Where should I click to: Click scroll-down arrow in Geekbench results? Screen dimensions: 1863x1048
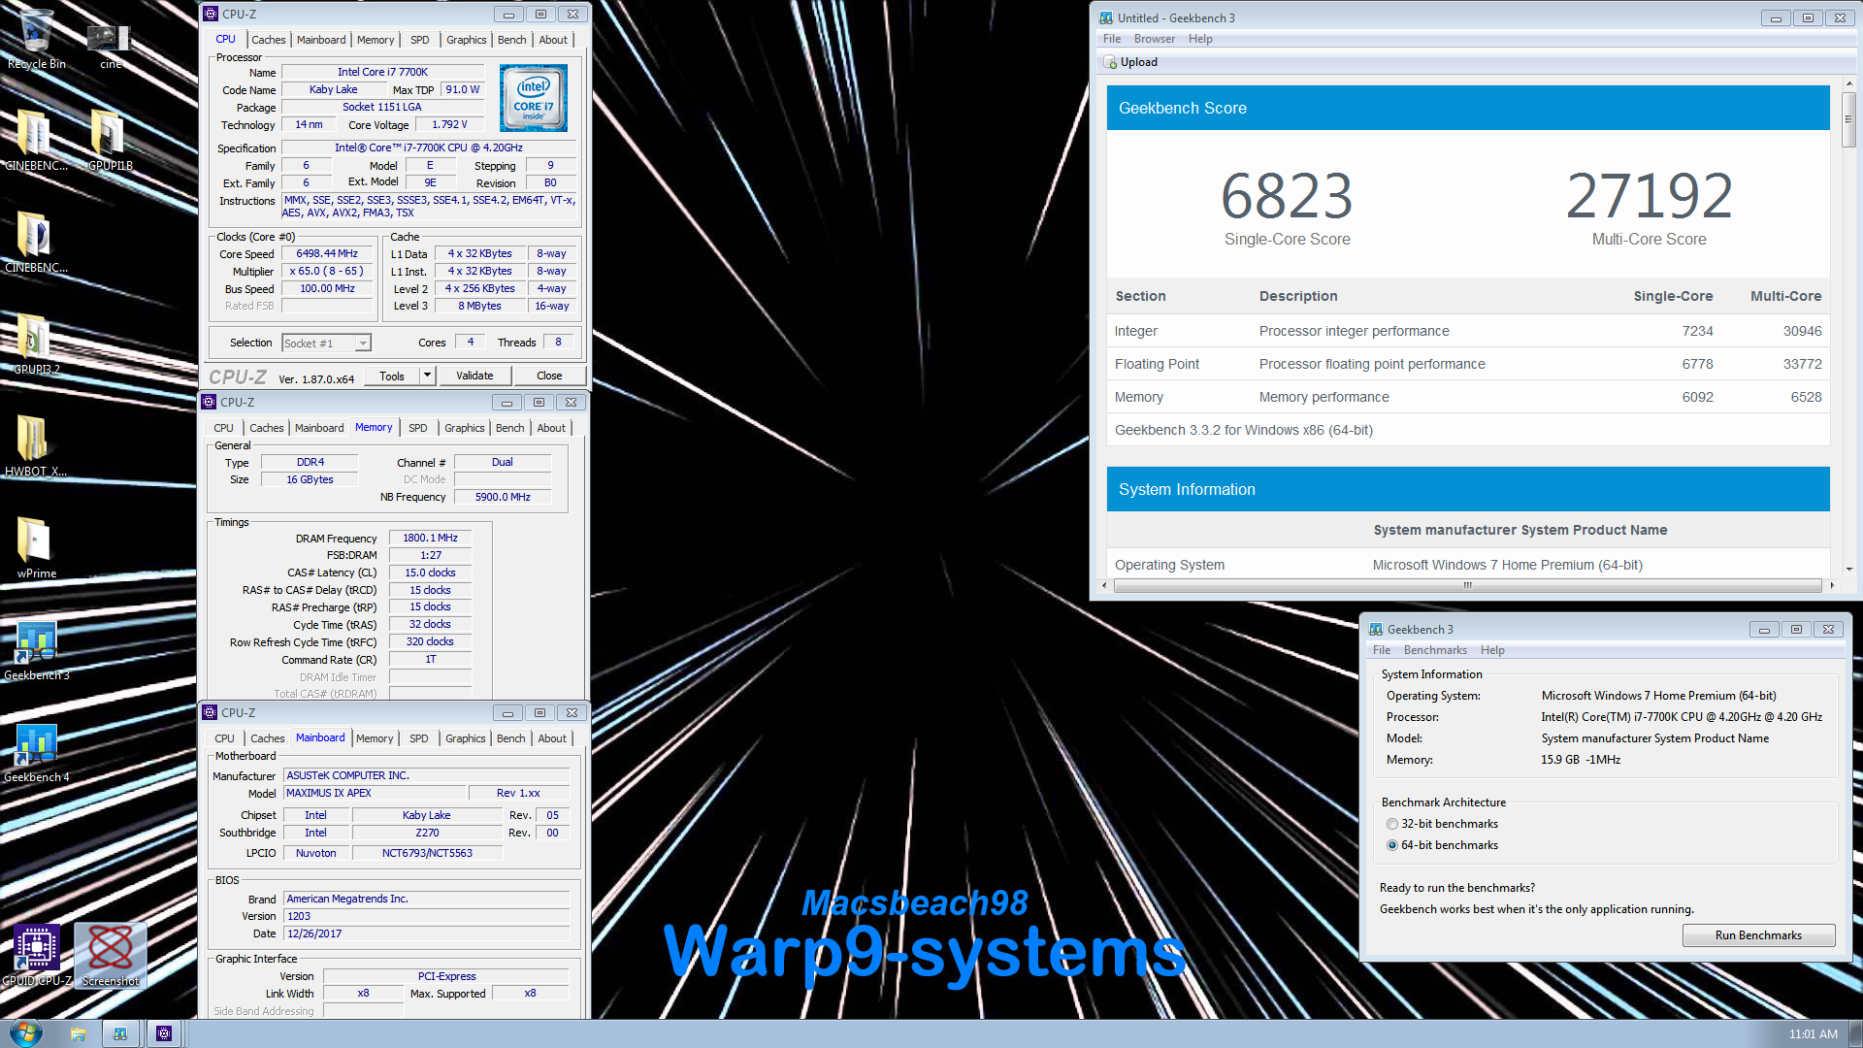pos(1848,569)
